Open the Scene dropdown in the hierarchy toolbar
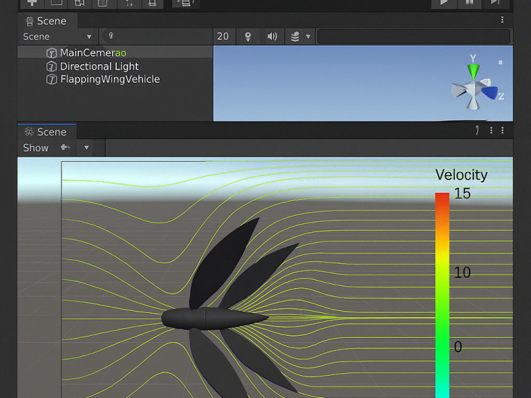This screenshot has width=531, height=398. (x=57, y=37)
